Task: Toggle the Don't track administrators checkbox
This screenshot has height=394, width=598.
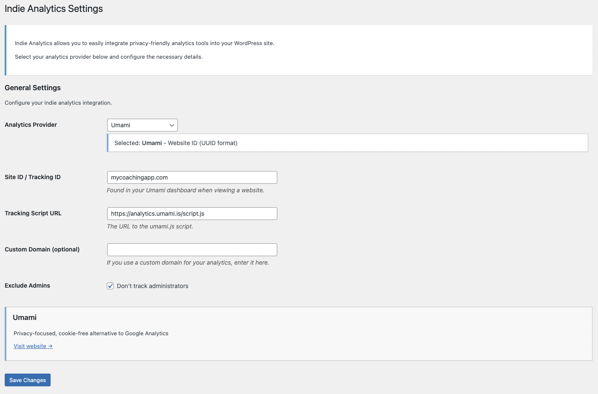Action: pyautogui.click(x=110, y=286)
